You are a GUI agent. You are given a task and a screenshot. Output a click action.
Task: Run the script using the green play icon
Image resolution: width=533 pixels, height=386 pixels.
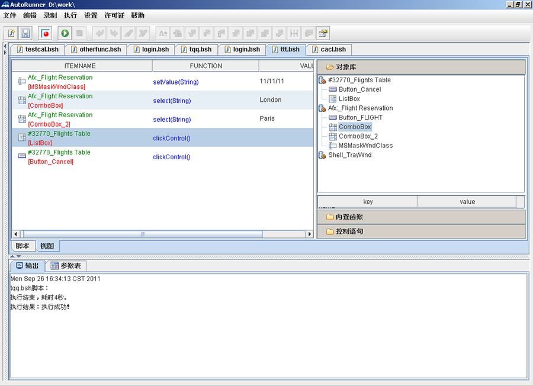[65, 33]
